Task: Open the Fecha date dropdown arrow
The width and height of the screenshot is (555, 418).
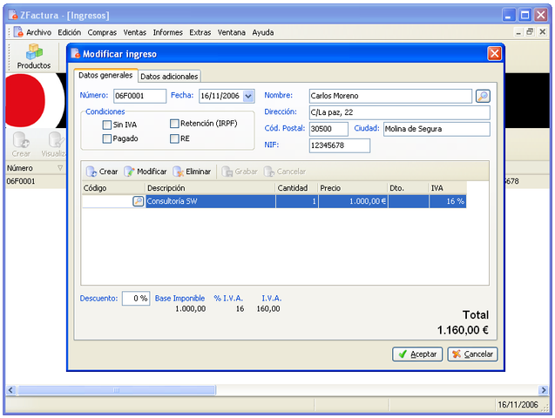Action: (248, 96)
